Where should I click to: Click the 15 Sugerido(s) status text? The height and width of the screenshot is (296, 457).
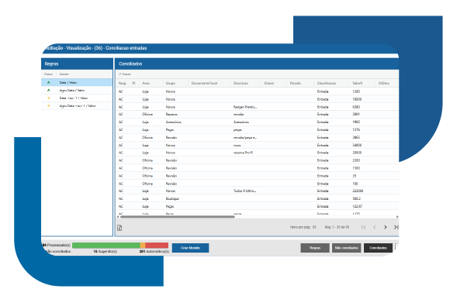click(x=105, y=252)
